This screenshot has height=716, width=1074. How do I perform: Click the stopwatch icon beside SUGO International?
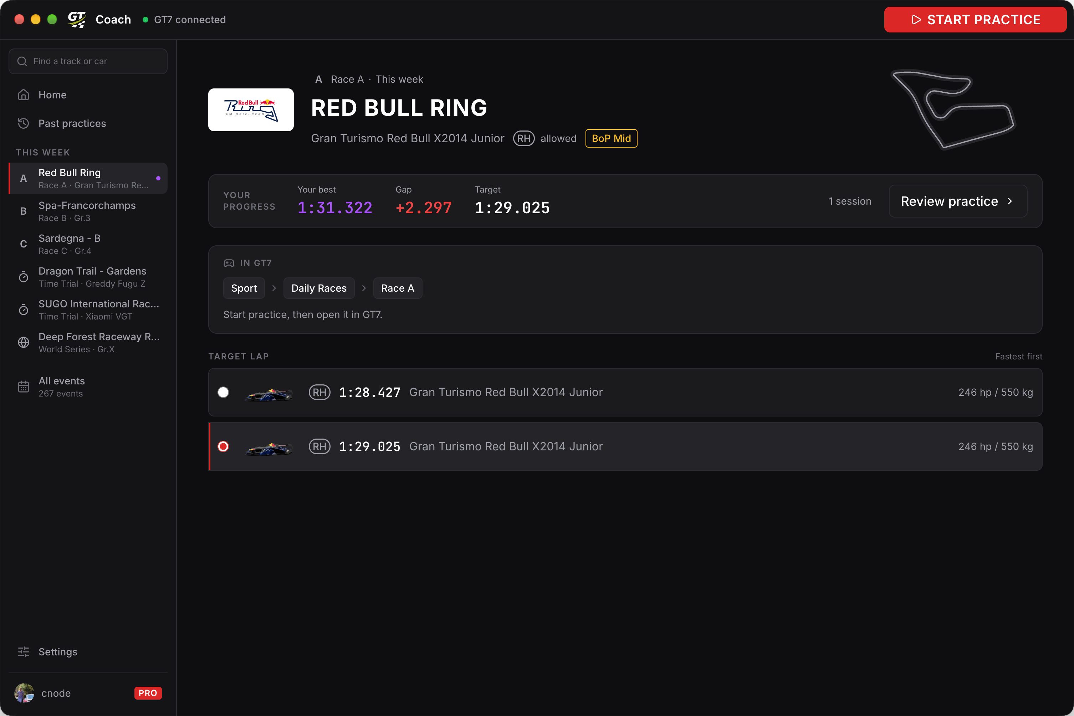(x=23, y=310)
